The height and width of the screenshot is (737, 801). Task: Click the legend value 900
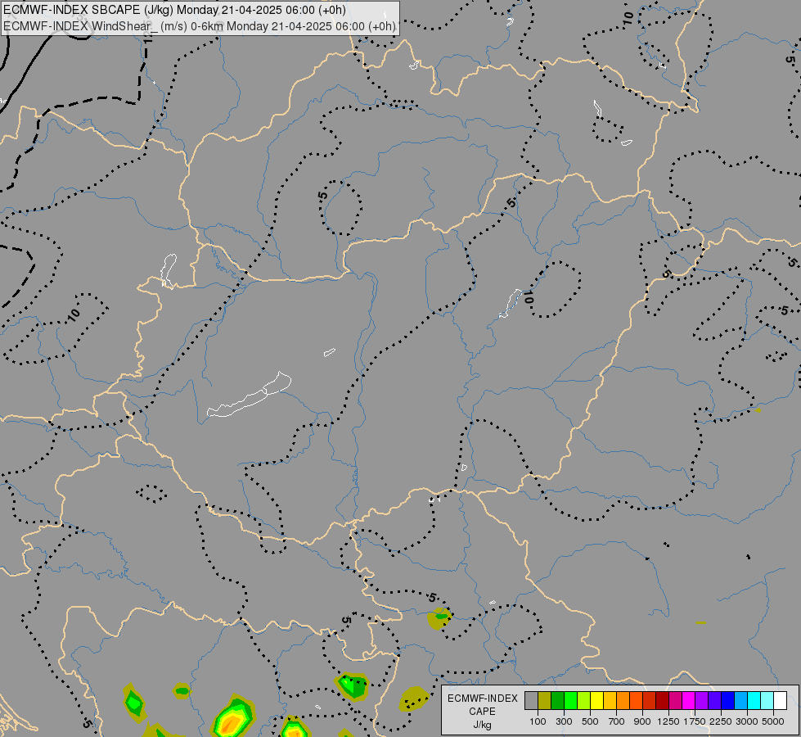(642, 721)
